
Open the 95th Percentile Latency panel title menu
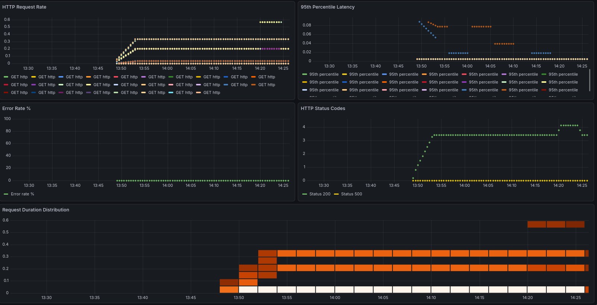328,7
